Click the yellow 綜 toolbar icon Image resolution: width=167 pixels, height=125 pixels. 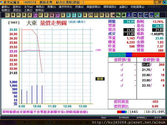click(x=40, y=15)
